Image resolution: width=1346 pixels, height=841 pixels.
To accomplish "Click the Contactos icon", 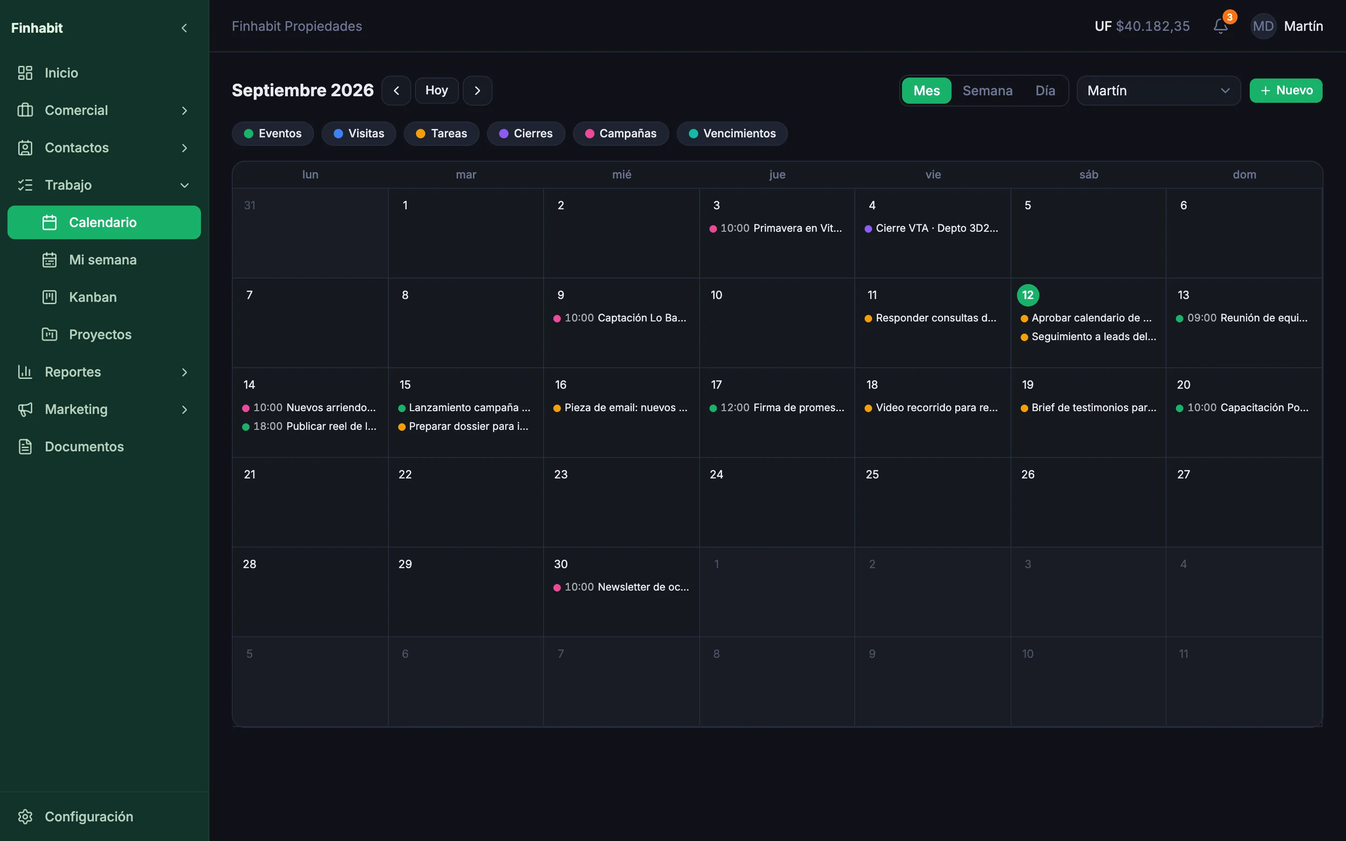I will (x=25, y=147).
